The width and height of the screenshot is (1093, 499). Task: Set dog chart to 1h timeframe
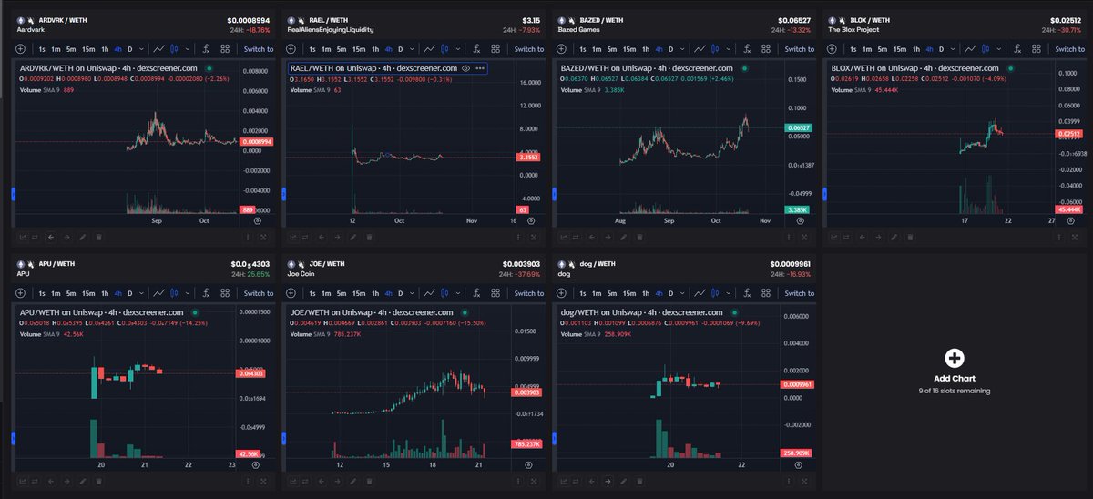647,293
